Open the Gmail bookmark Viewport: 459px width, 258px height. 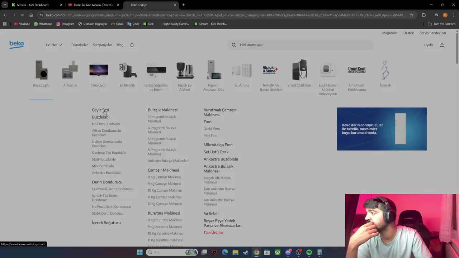[x=117, y=24]
